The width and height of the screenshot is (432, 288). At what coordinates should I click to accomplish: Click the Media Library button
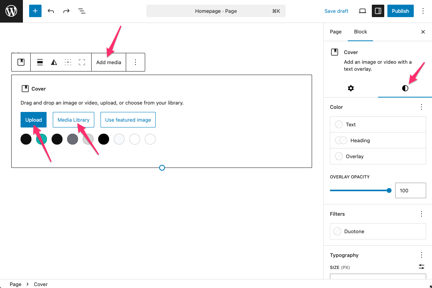[73, 120]
